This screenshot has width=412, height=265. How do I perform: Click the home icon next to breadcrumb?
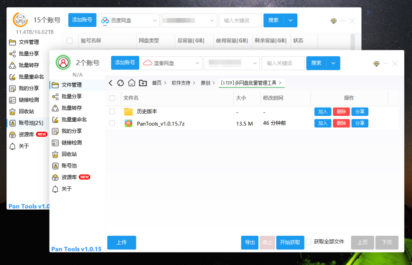click(x=132, y=82)
